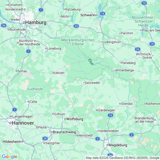This screenshot has height=160, width=160.
Task: Click the route 14 shield near Schwerin
Action: tap(103, 14)
